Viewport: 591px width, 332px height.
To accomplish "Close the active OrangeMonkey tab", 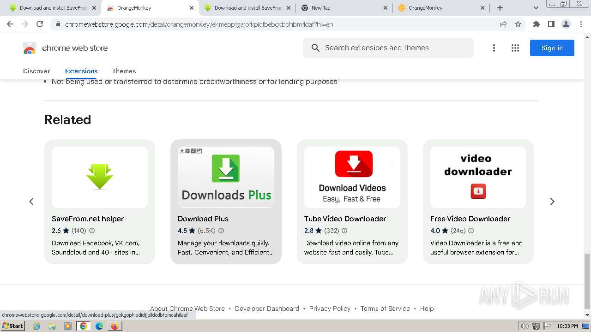I will tap(192, 8).
